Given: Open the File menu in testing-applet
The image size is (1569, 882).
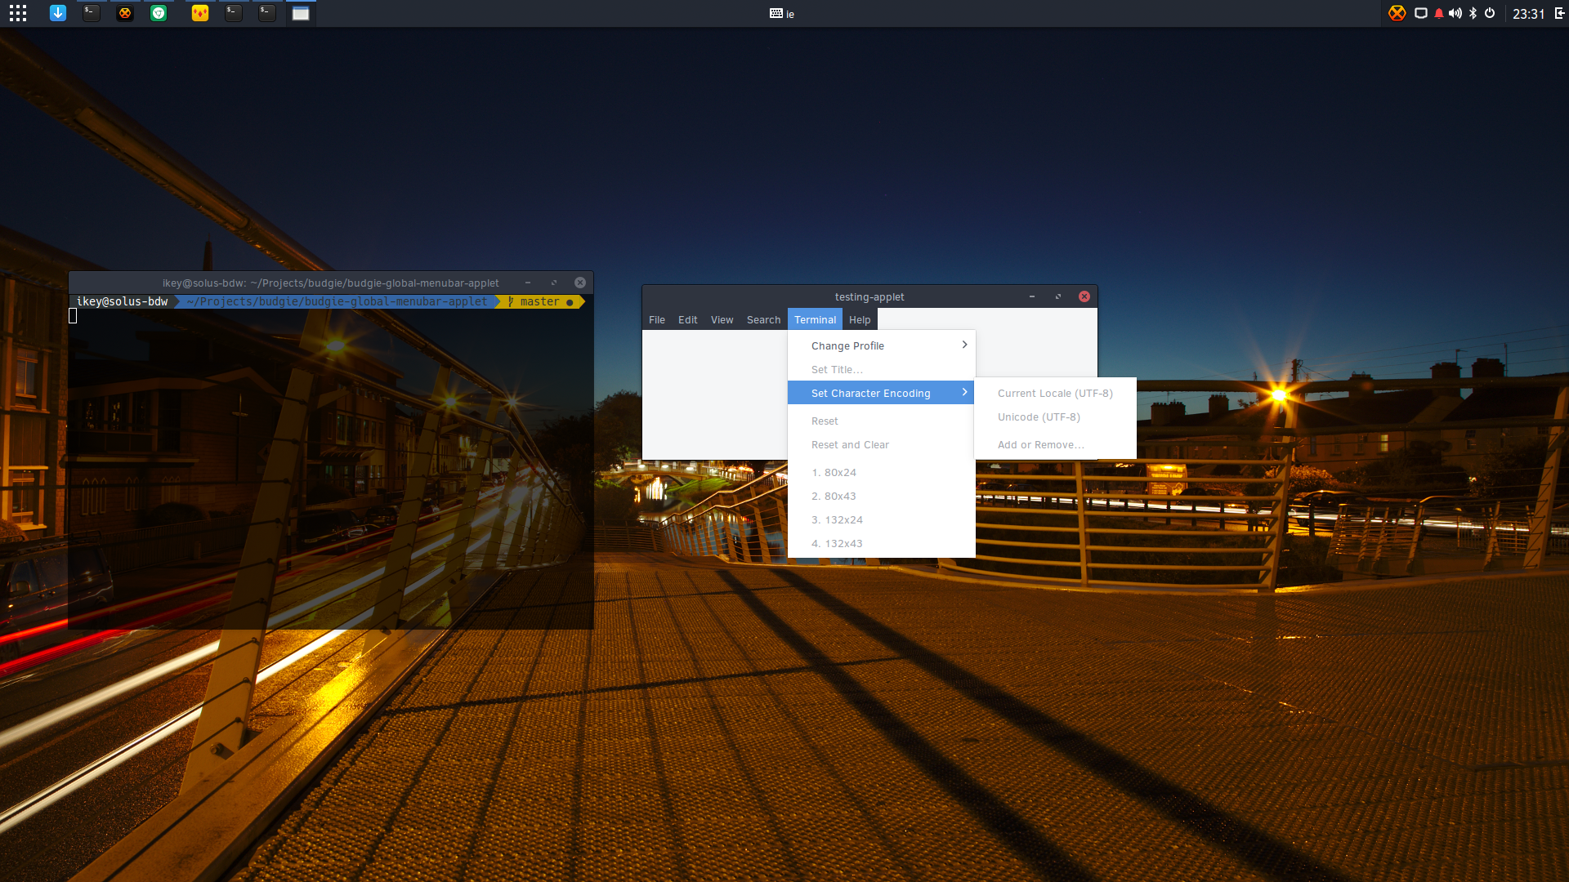Looking at the screenshot, I should click(x=657, y=319).
